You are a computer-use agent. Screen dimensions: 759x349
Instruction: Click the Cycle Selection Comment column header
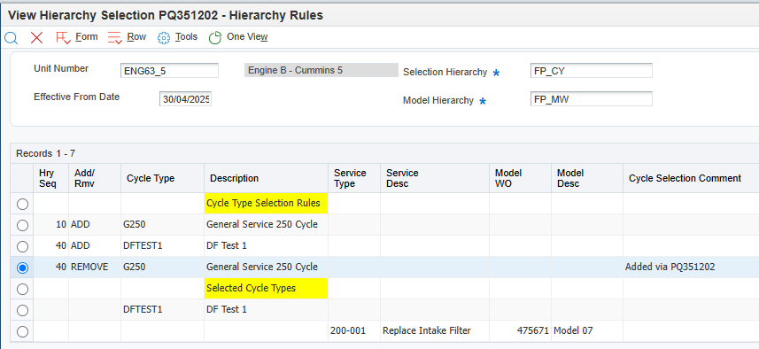pyautogui.click(x=685, y=178)
